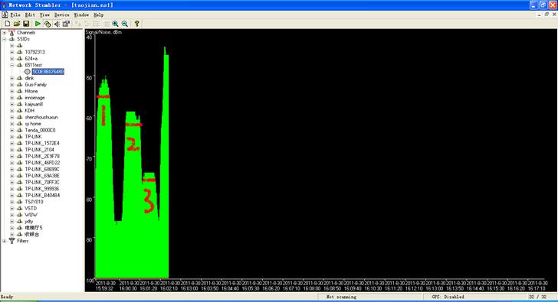Open a file with the folder icon
This screenshot has height=302, width=558.
point(16,24)
